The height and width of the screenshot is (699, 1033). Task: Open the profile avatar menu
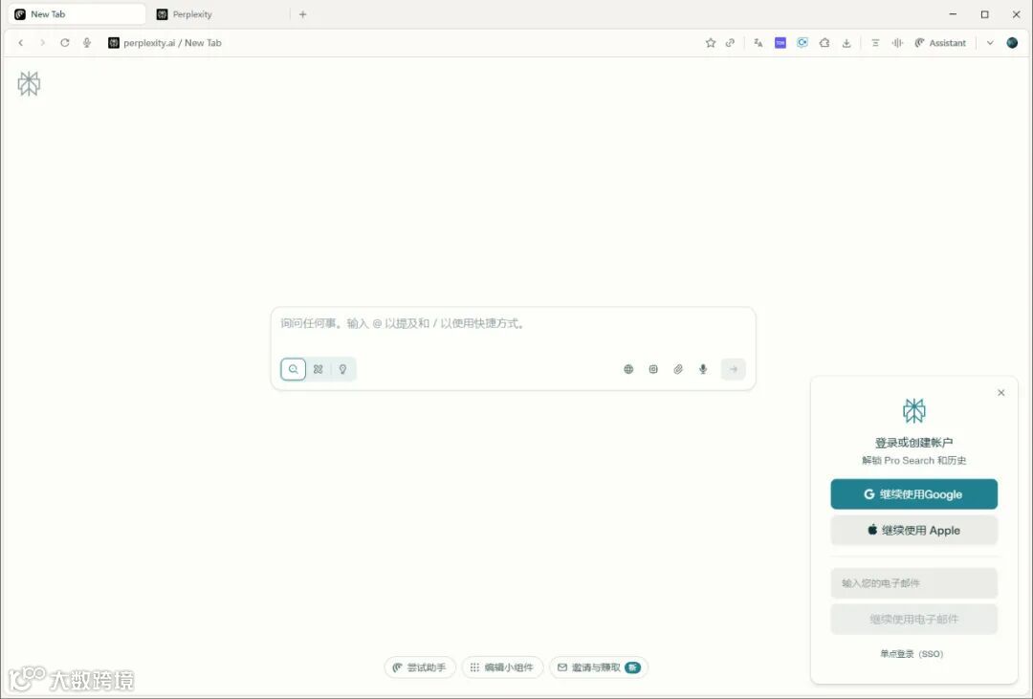point(1013,43)
